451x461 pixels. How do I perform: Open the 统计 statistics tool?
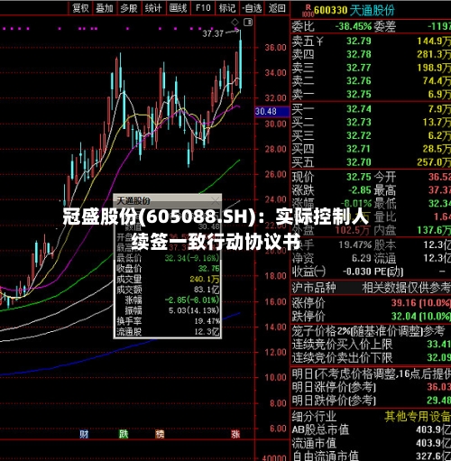(153, 8)
